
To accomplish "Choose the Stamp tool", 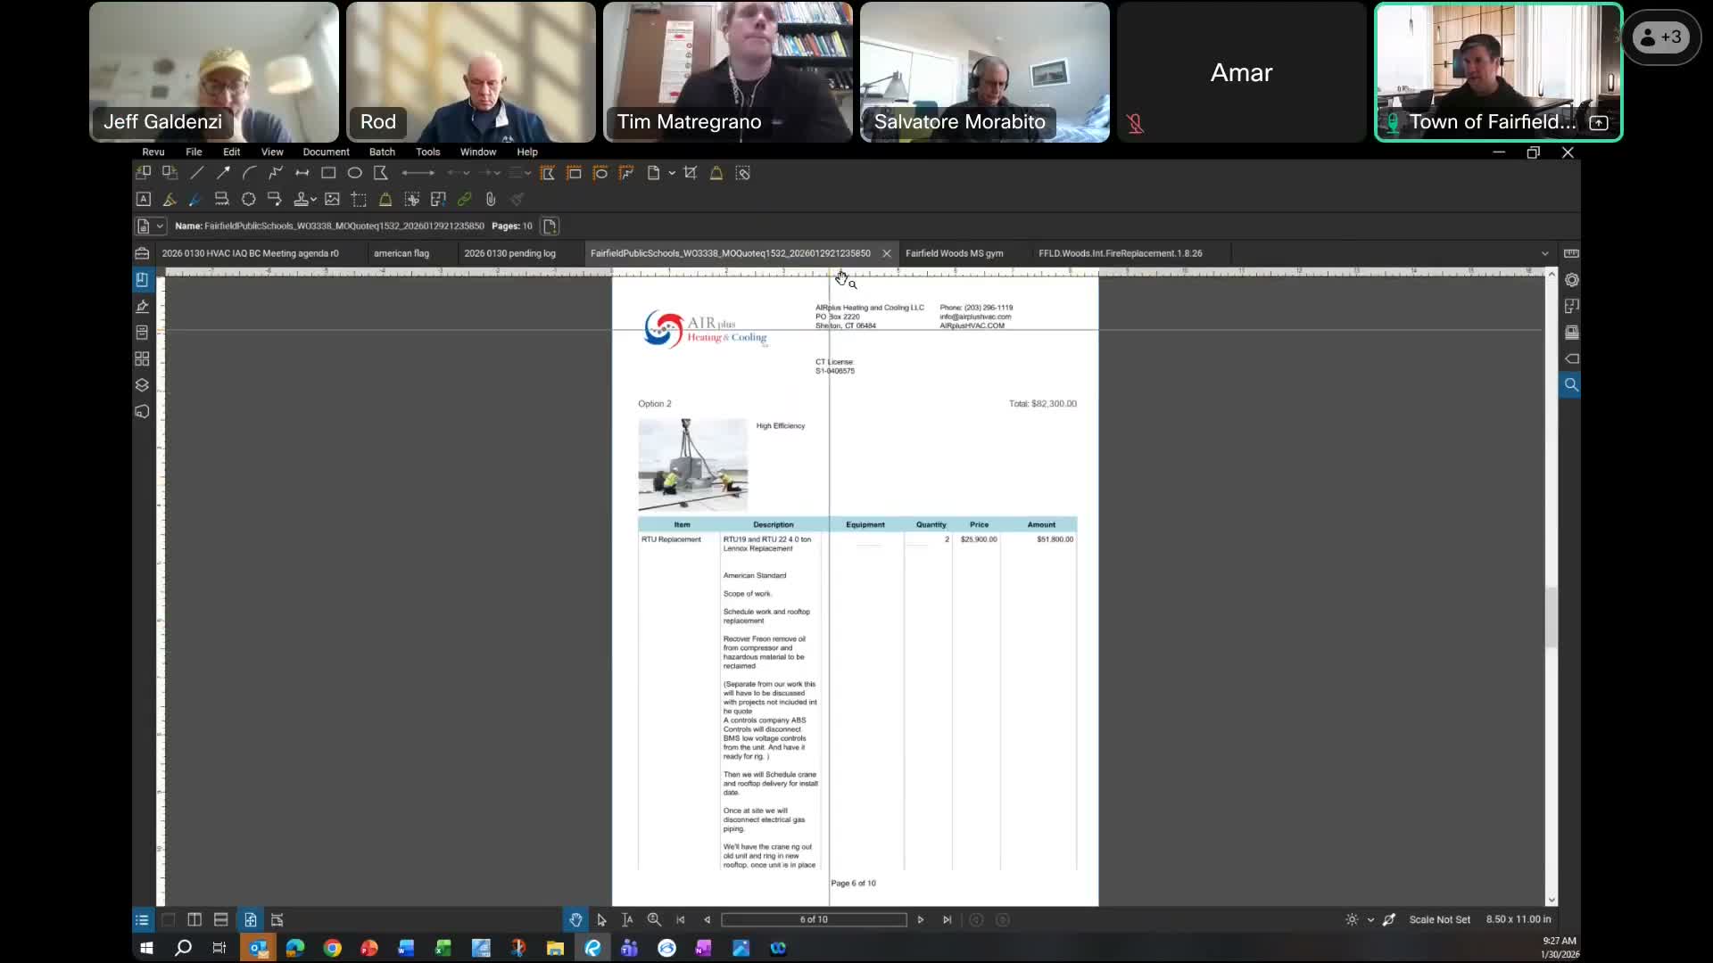I will pos(302,200).
